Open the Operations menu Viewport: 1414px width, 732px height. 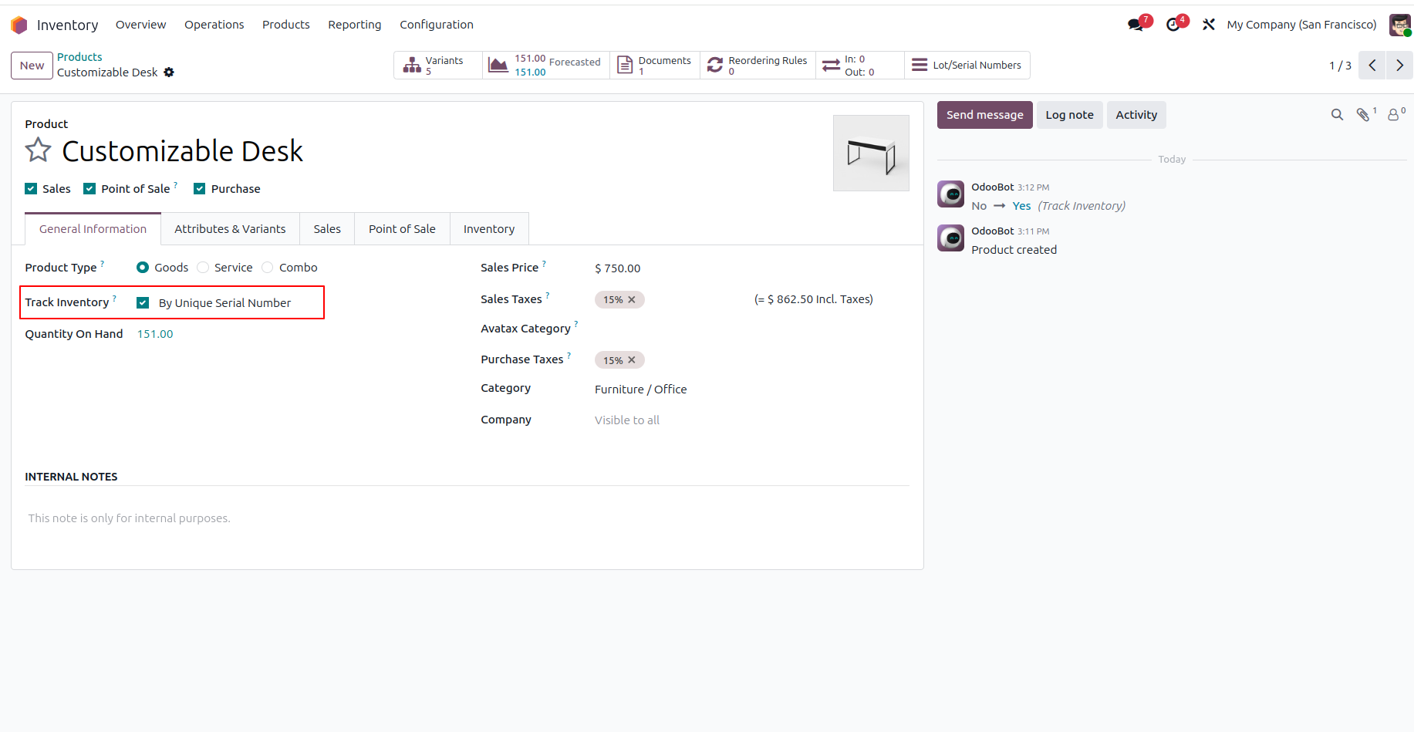tap(214, 25)
